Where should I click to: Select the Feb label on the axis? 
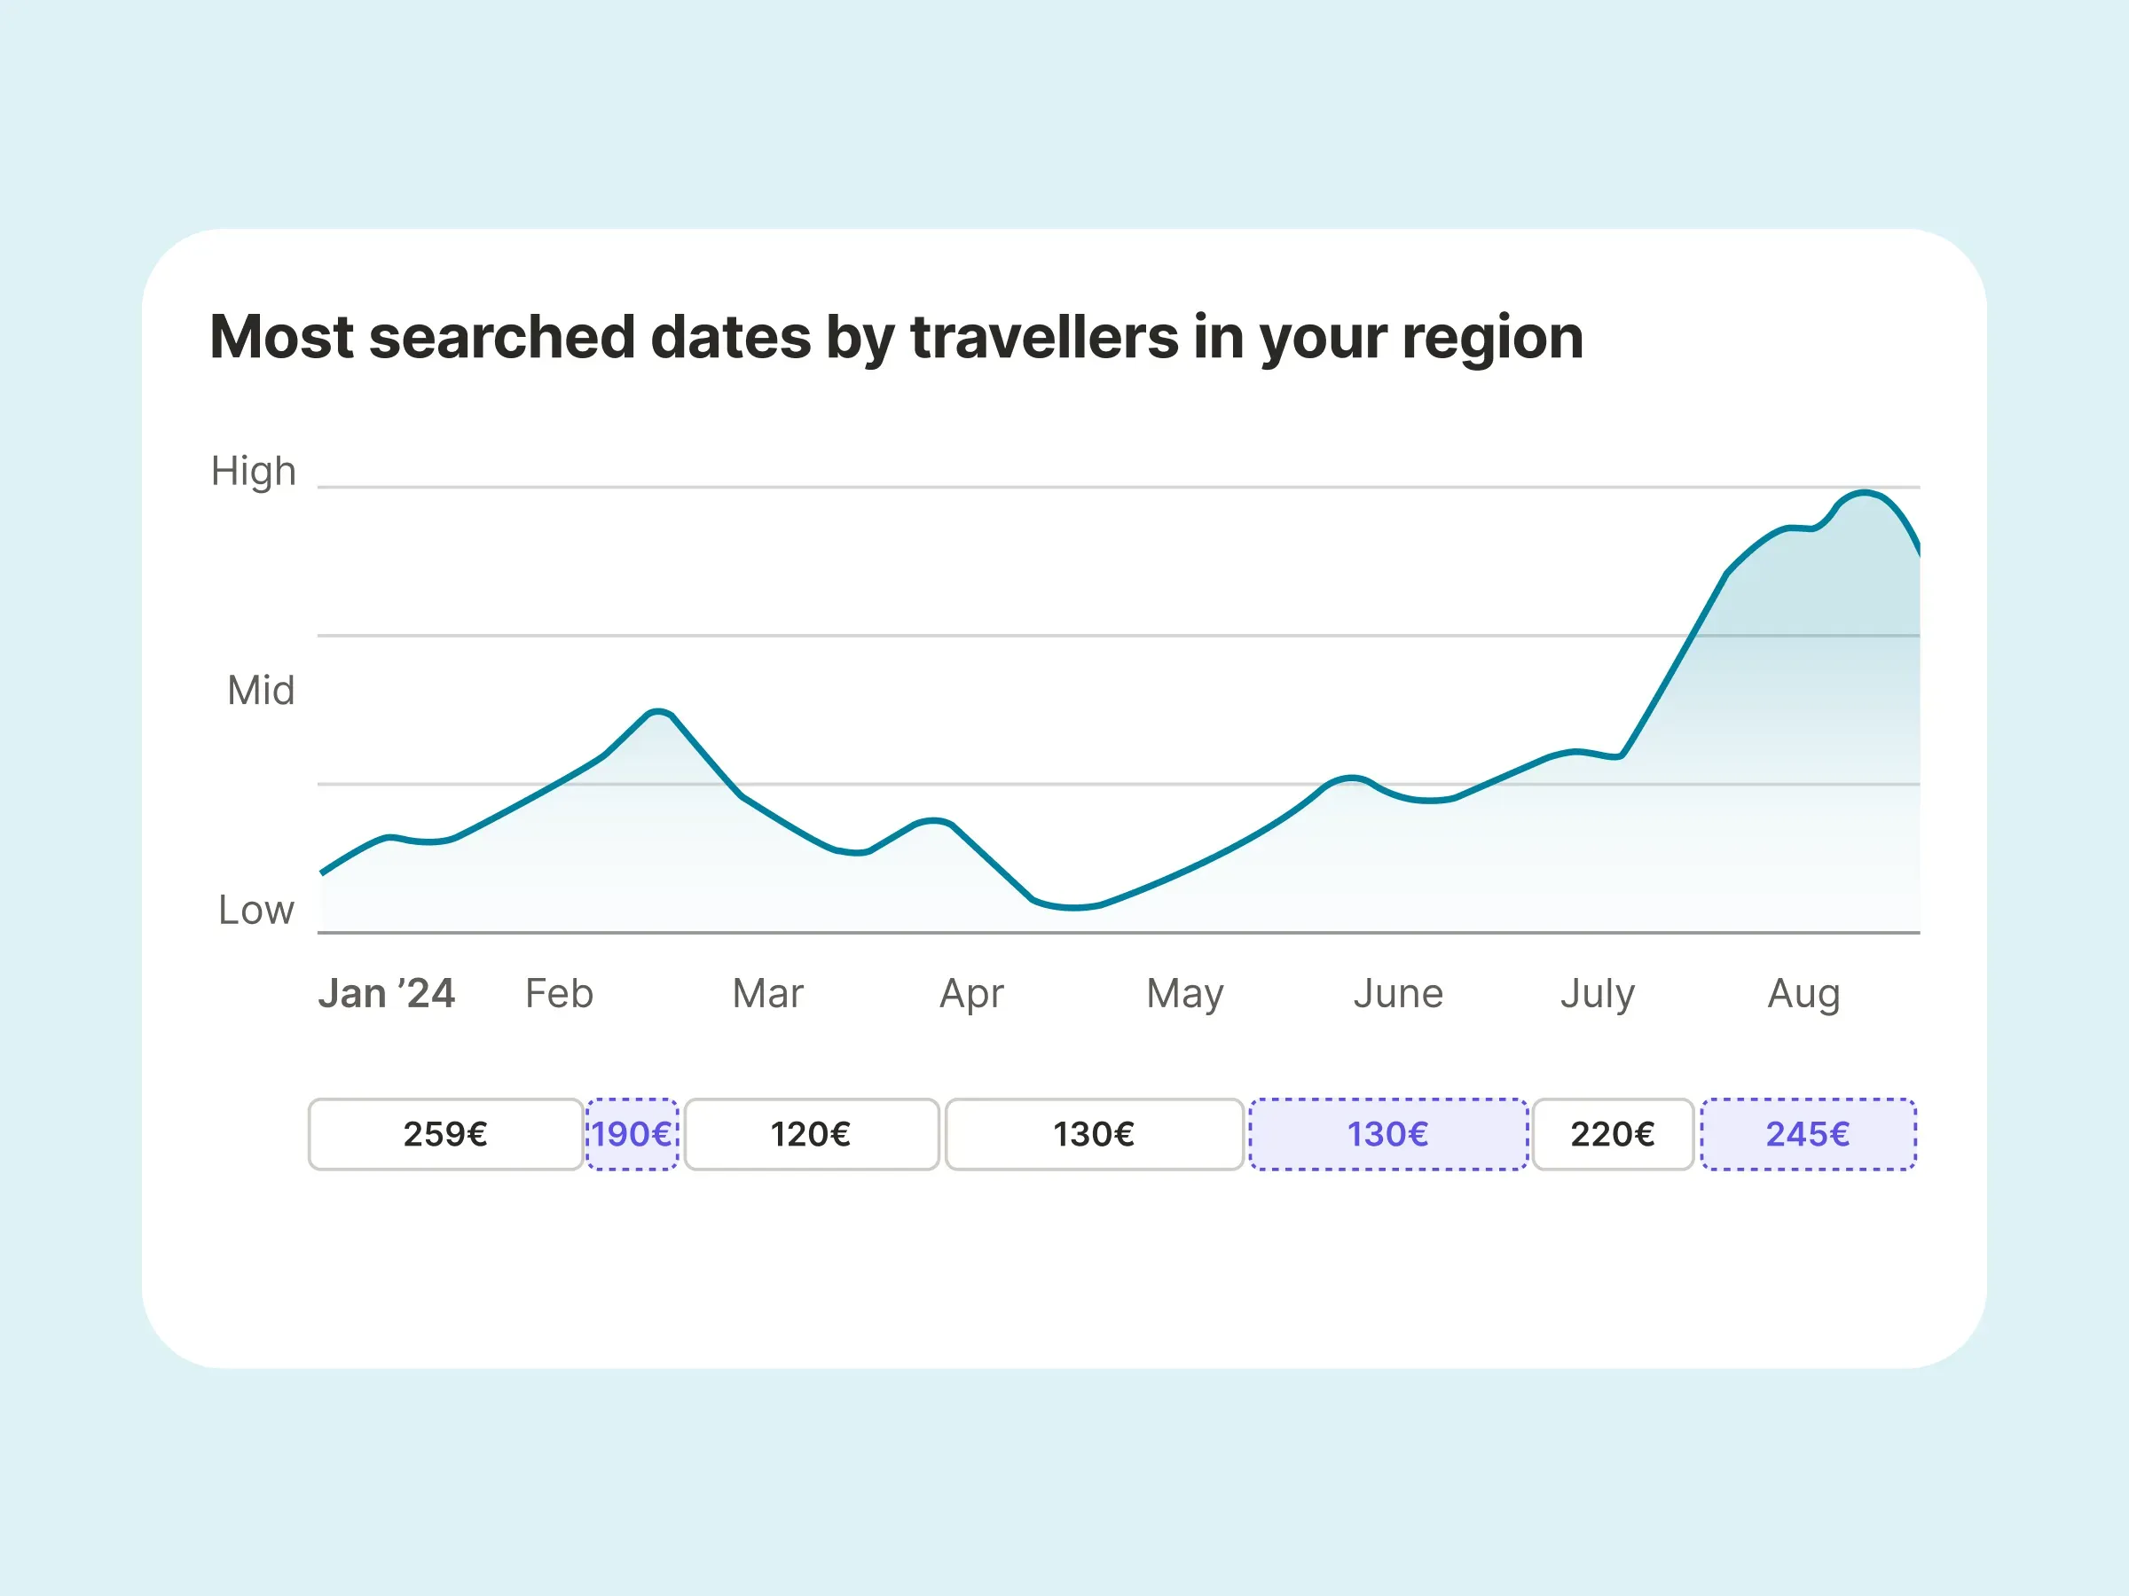point(559,993)
